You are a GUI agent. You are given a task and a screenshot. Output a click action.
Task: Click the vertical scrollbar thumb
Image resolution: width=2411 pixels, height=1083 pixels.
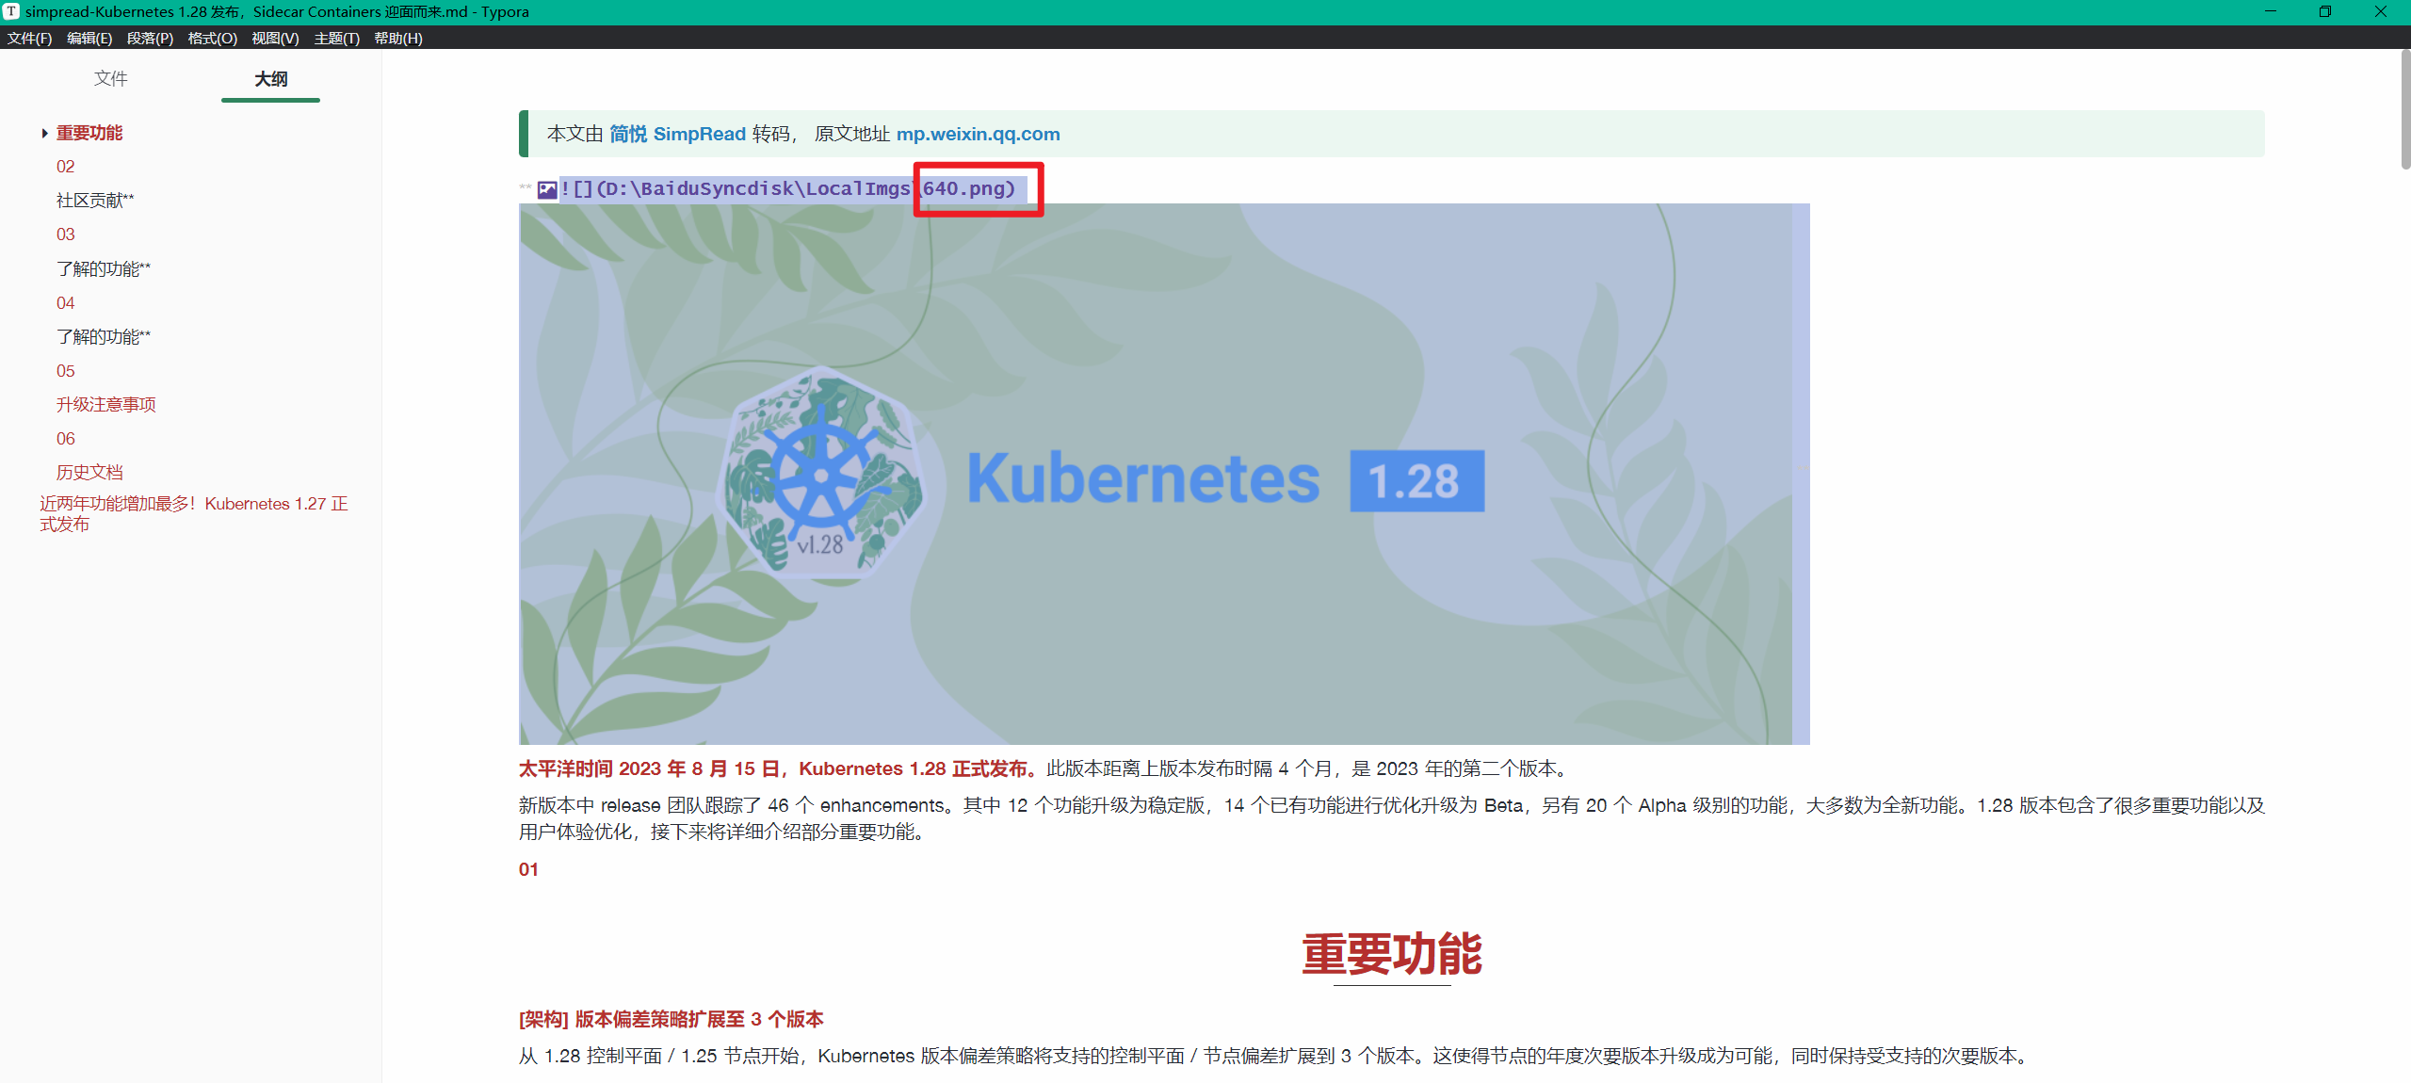click(x=2405, y=108)
